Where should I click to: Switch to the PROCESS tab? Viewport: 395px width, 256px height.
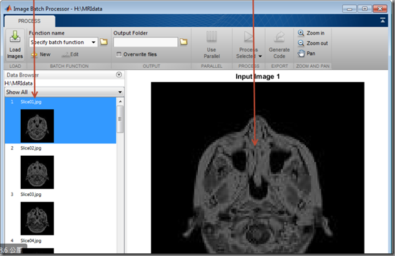29,21
